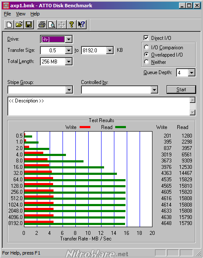Select the Neither radio button
Screen dimensions: 203x258
click(x=146, y=62)
